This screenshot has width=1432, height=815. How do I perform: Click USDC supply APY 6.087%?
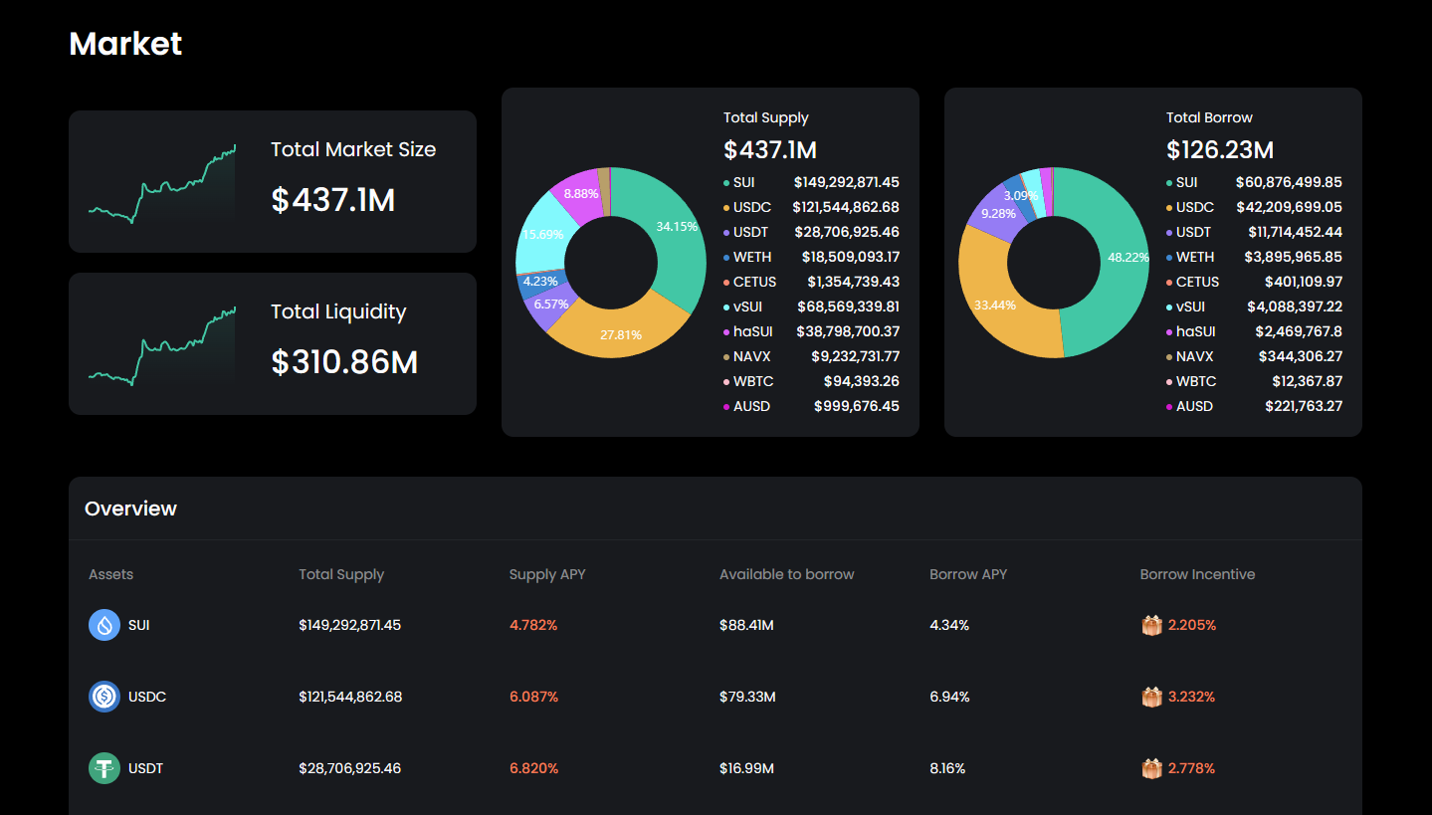(x=533, y=697)
